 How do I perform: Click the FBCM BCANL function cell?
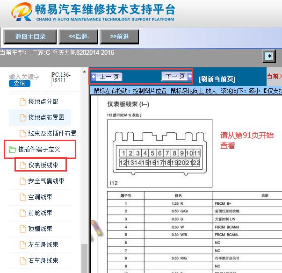point(247,235)
